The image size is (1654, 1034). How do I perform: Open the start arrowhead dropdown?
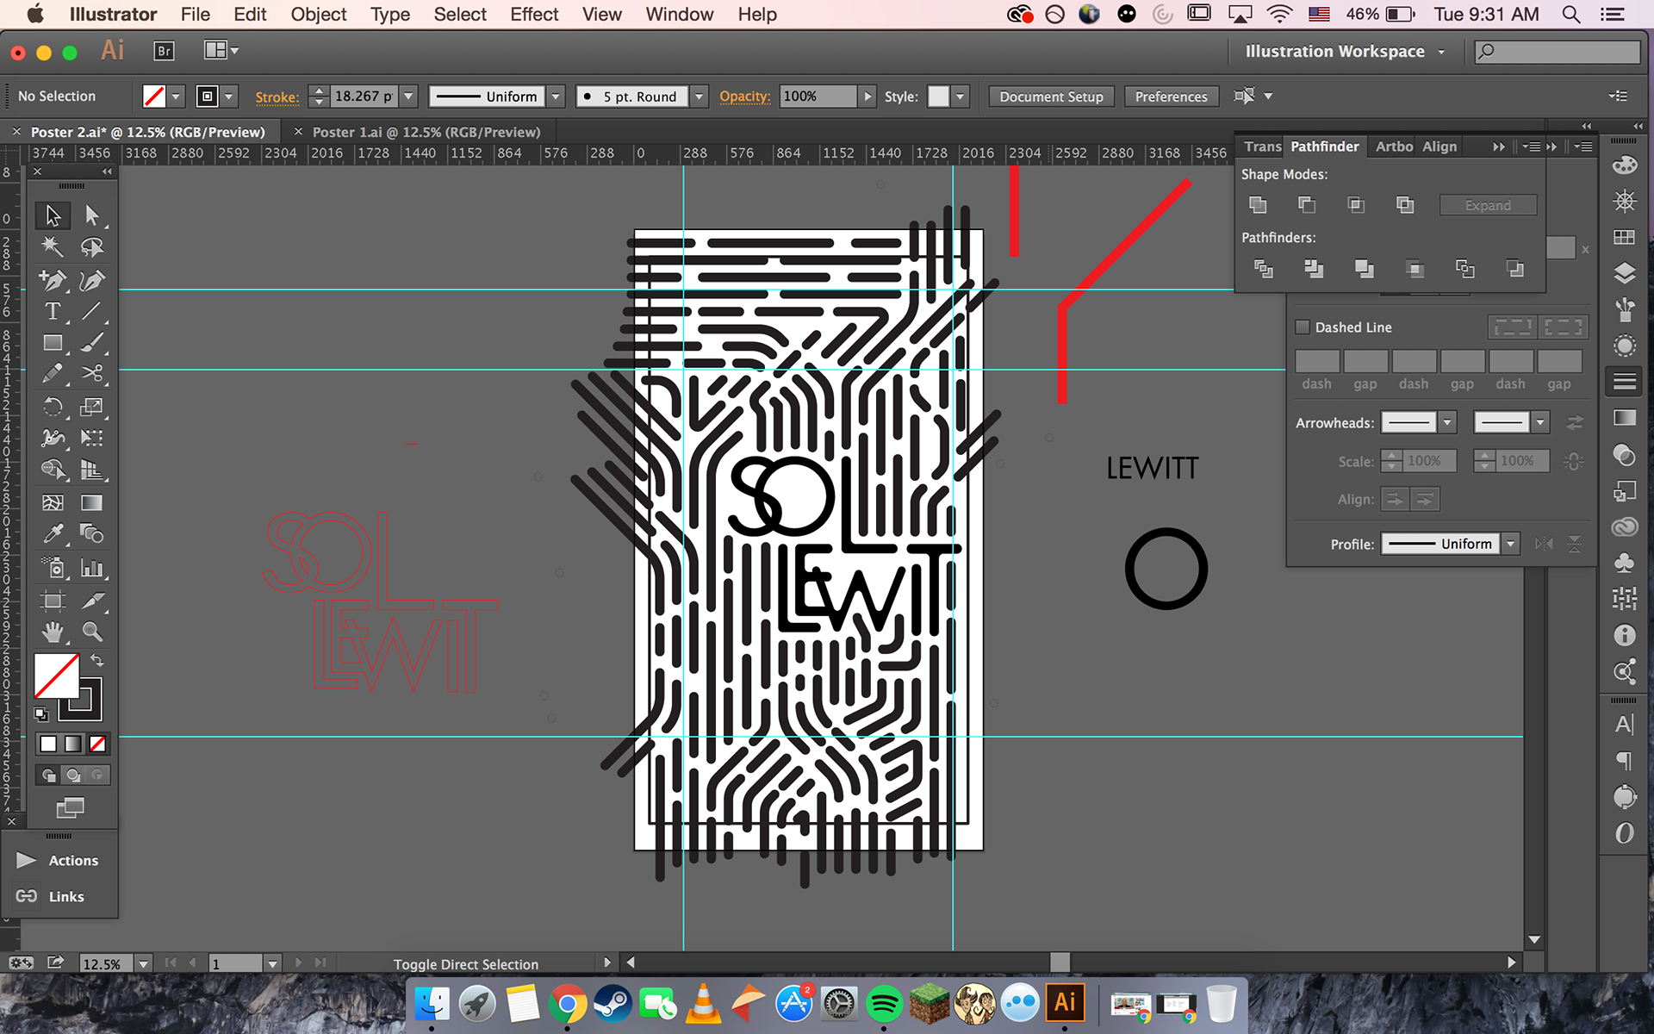tap(1447, 422)
